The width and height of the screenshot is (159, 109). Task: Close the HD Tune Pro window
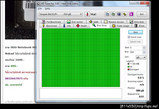click(145, 3)
